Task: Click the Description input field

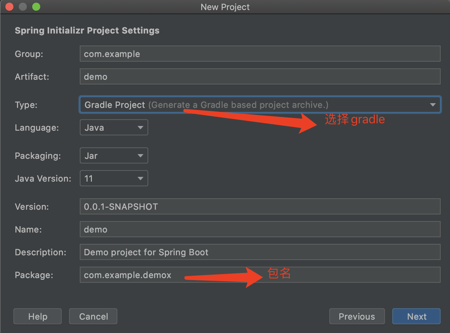Action: 260,252
